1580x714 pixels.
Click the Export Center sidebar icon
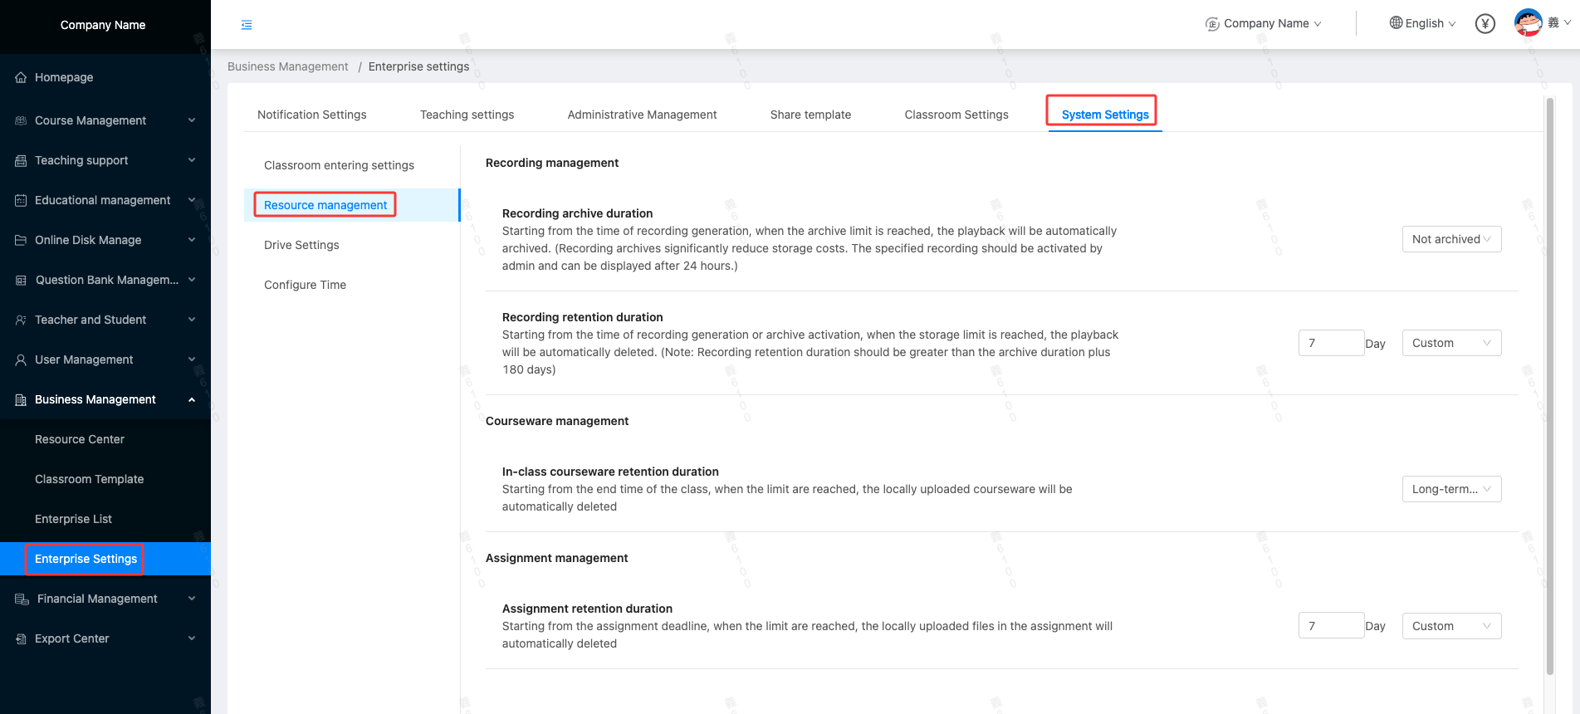21,639
